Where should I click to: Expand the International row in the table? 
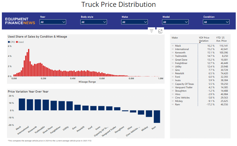pyautogui.click(x=173, y=49)
